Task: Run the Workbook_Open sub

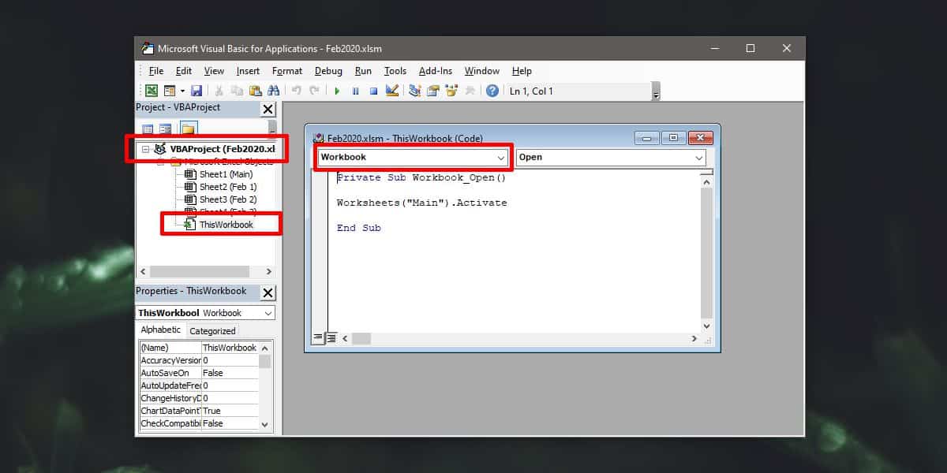Action: click(x=337, y=90)
